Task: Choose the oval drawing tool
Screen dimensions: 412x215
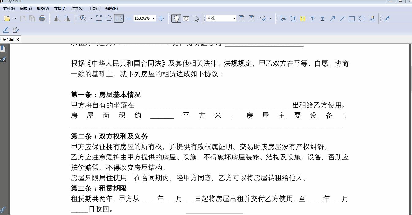Action: click(x=361, y=19)
